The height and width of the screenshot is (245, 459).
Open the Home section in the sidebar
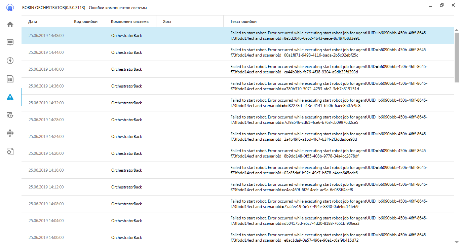[10, 25]
